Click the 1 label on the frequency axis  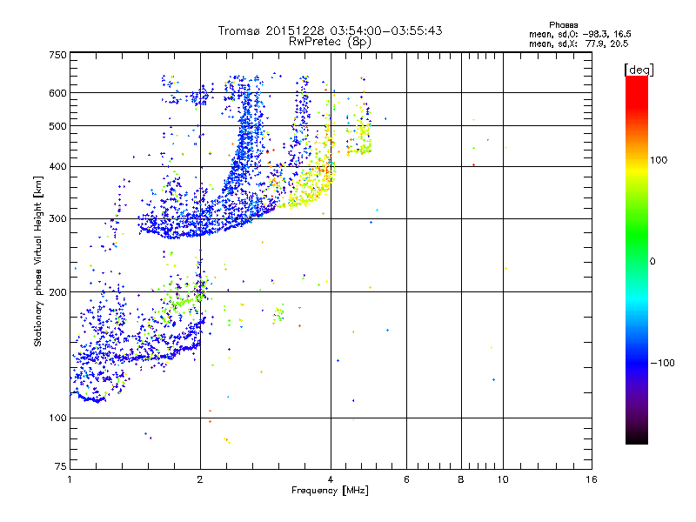tap(70, 480)
